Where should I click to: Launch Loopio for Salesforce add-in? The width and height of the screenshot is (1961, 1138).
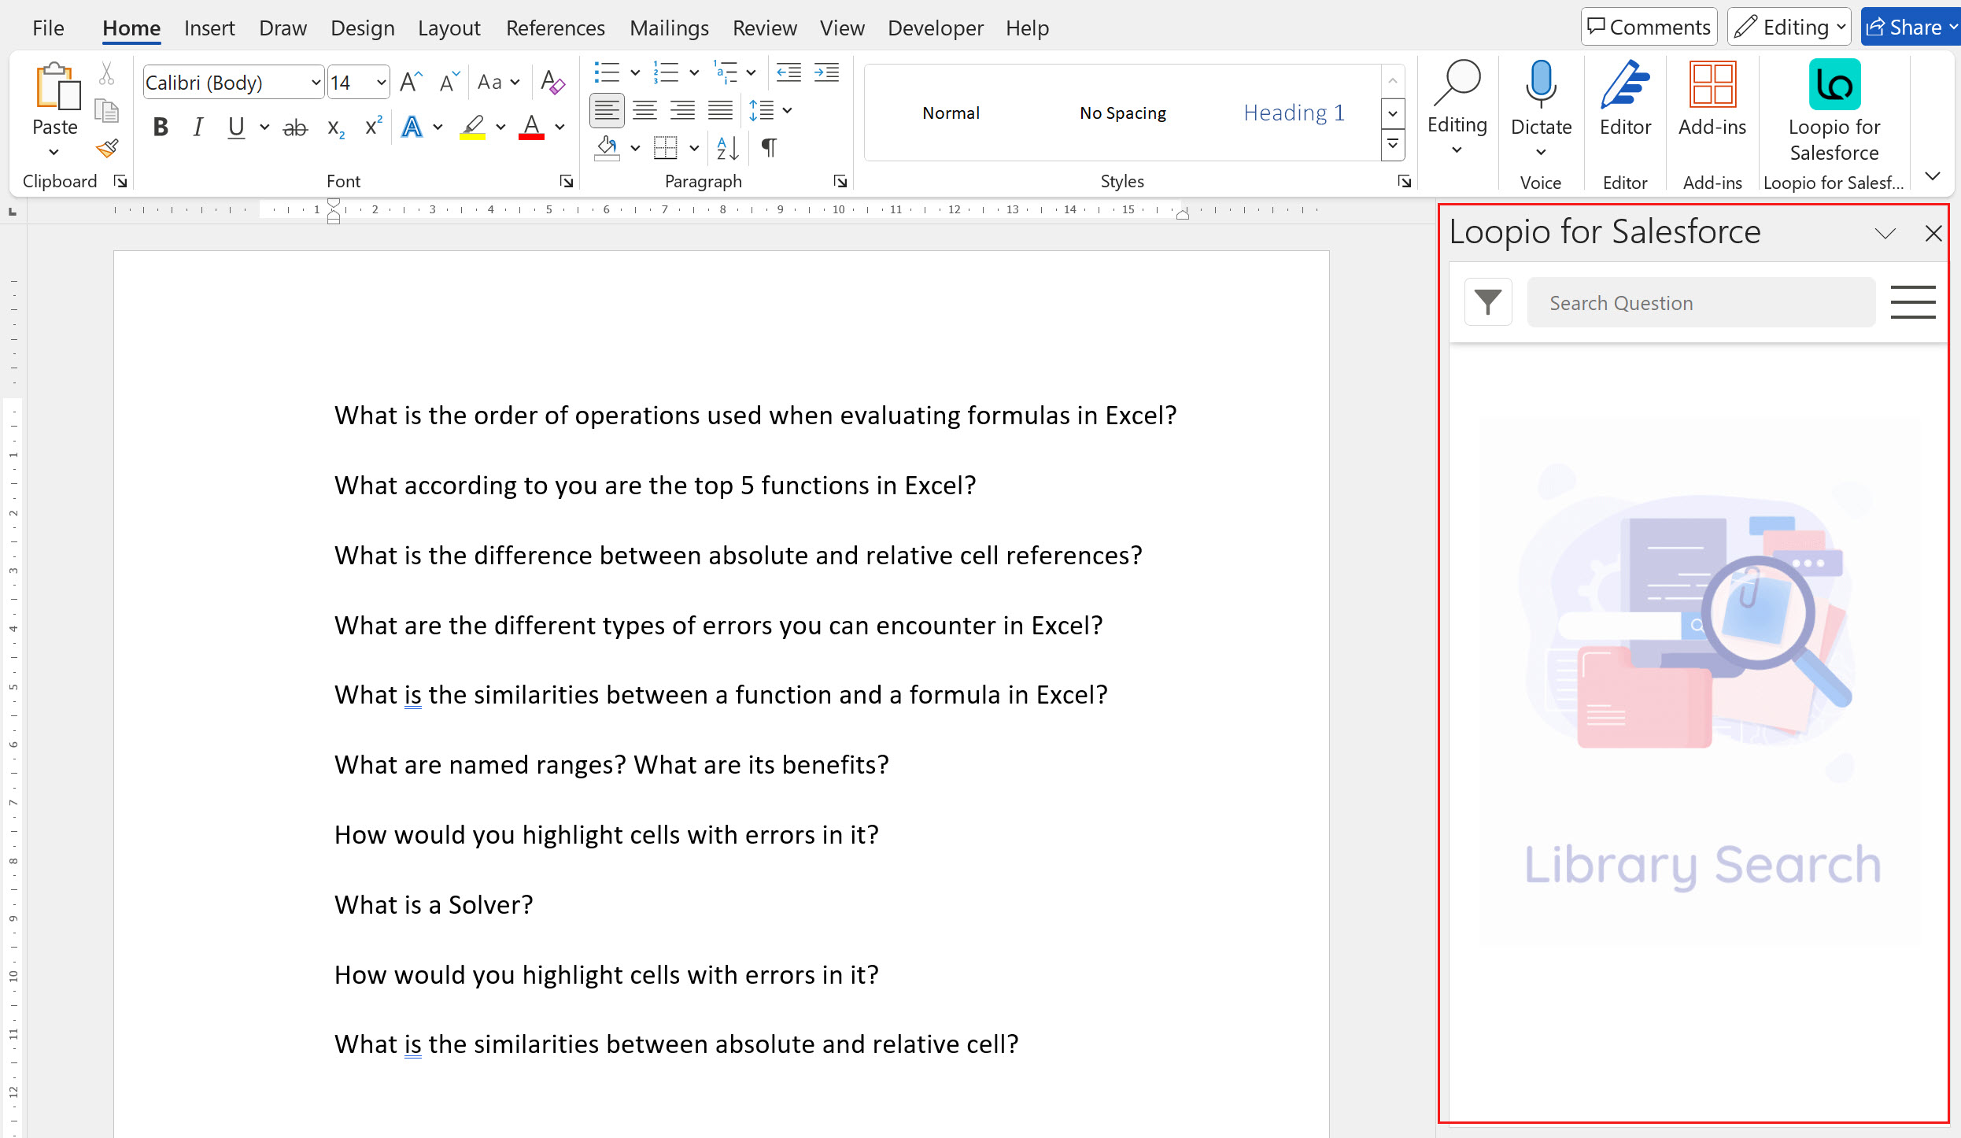tap(1834, 110)
